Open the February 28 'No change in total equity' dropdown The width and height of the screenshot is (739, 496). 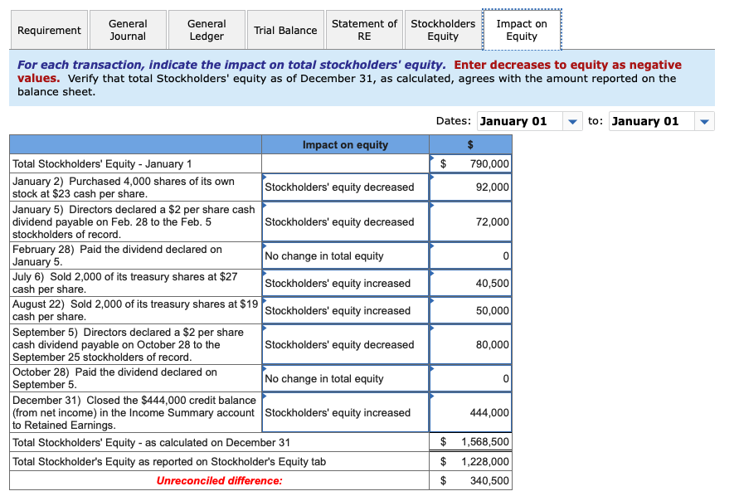[345, 255]
